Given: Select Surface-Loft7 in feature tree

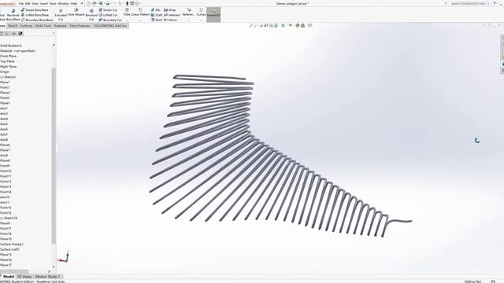Looking at the screenshot, I should tap(9, 249).
